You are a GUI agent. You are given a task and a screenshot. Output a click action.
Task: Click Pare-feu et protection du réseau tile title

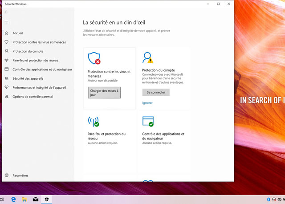[106, 136]
